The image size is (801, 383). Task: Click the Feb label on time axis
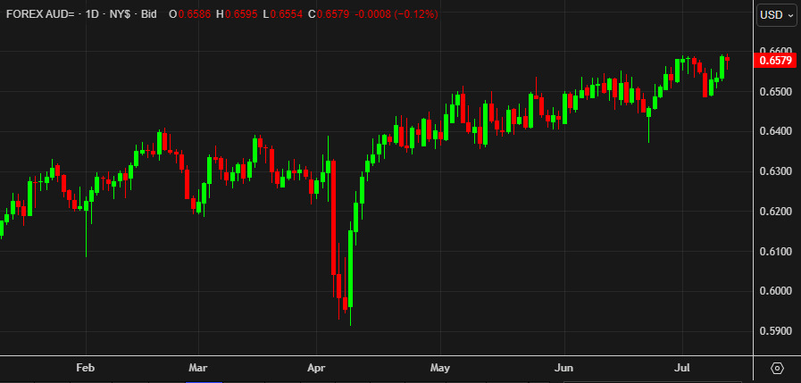coord(86,368)
